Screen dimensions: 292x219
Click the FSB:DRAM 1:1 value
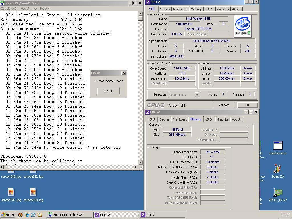[x=212, y=157]
